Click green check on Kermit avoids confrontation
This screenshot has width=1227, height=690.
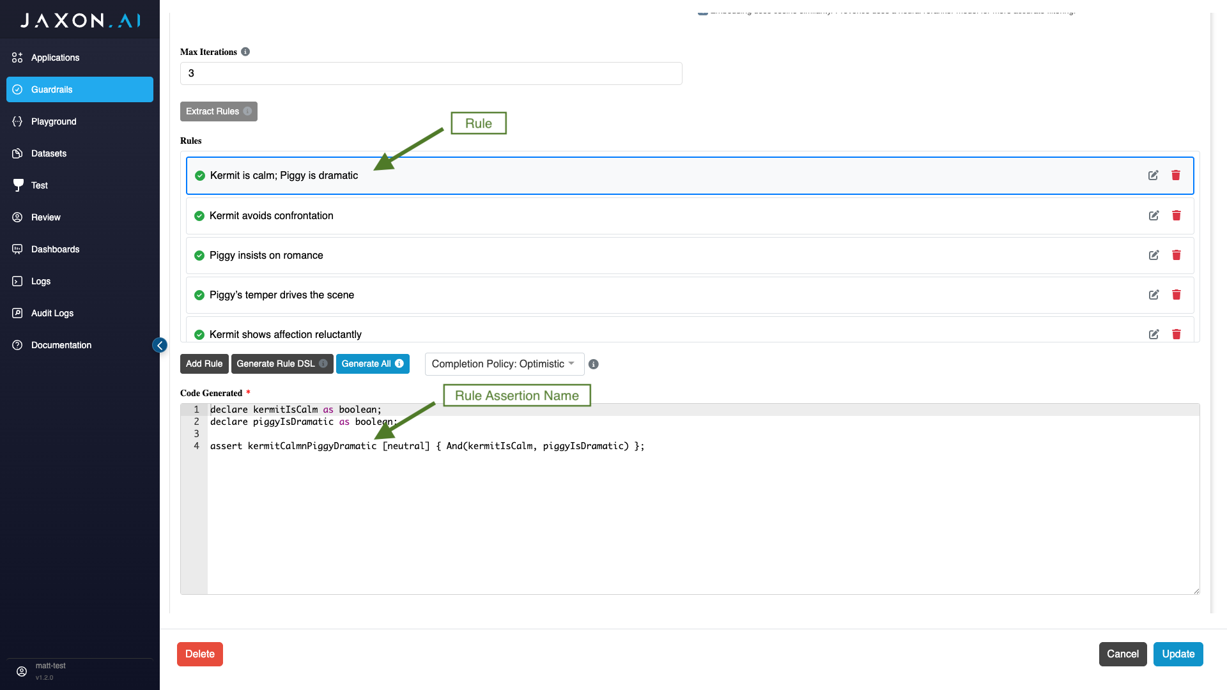click(199, 216)
